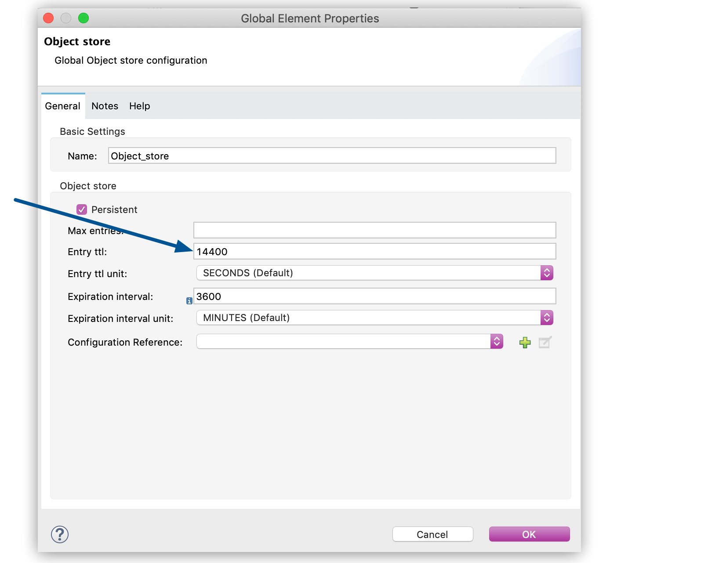Viewport: 719px width, 563px height.
Task: Uncheck the Persistent checkbox
Action: tap(82, 209)
